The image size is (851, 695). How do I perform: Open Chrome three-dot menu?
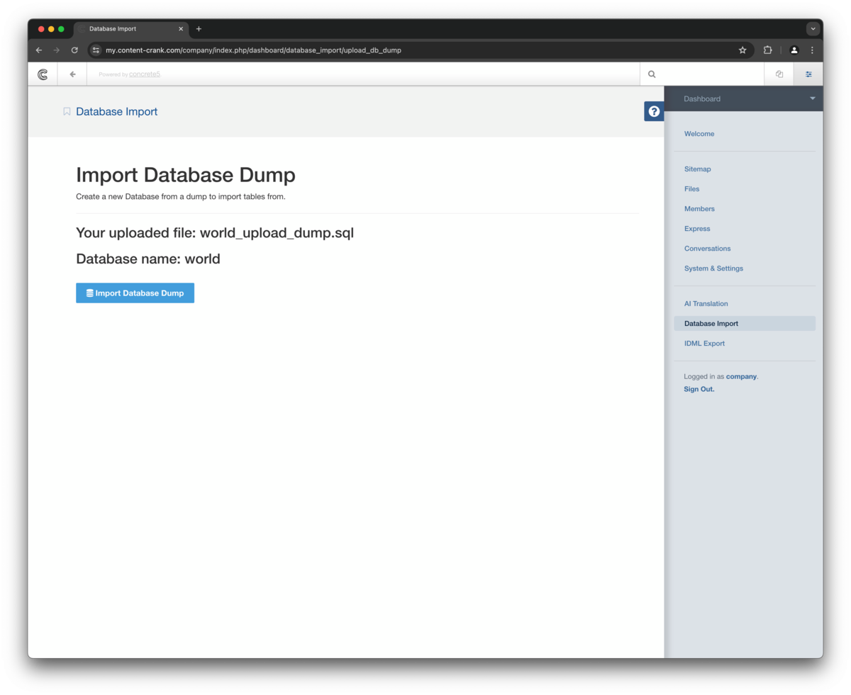(x=812, y=50)
